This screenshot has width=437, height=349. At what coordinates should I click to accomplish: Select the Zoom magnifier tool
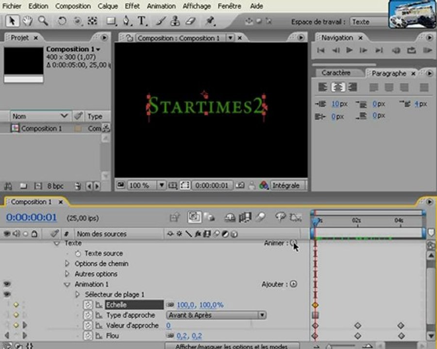[x=43, y=21]
